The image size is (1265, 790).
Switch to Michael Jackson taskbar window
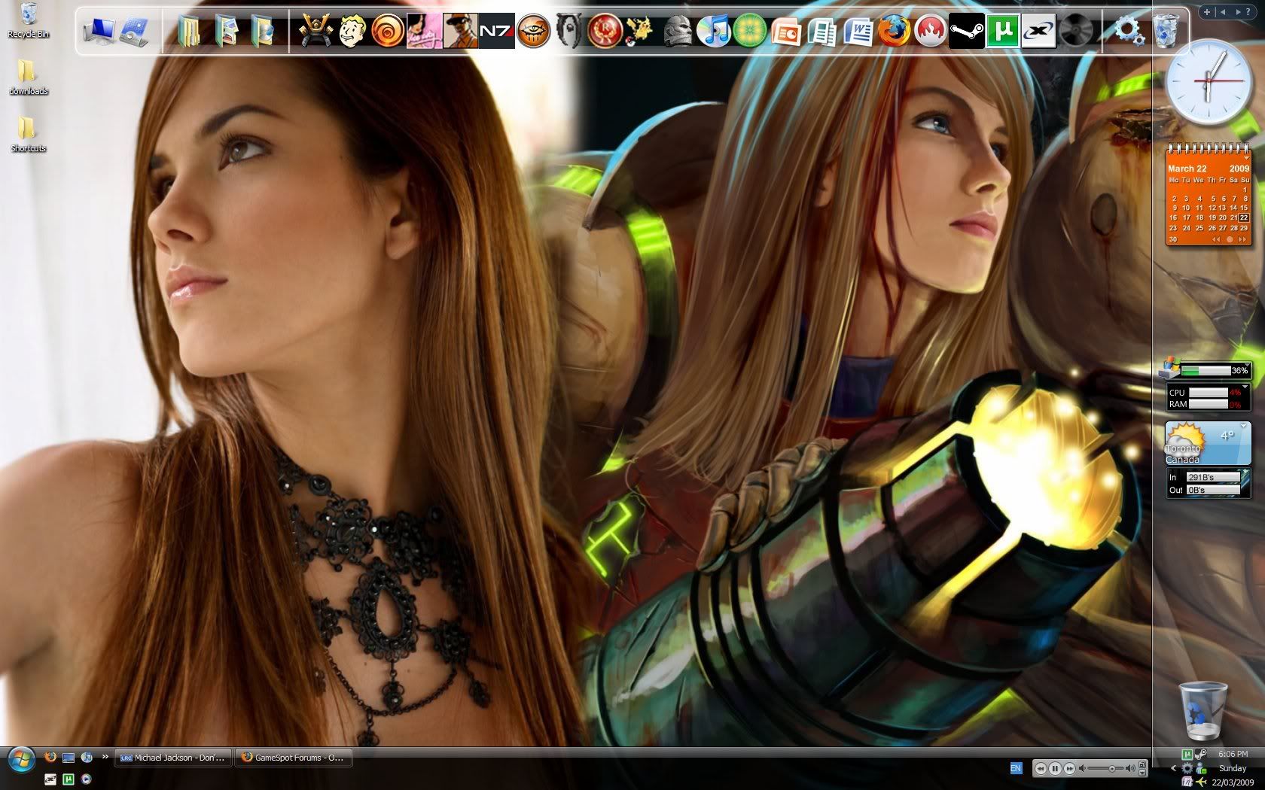pos(172,758)
